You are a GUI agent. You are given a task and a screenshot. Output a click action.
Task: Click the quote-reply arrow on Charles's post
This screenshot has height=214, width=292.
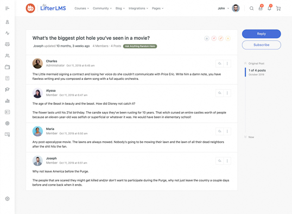click(x=220, y=64)
